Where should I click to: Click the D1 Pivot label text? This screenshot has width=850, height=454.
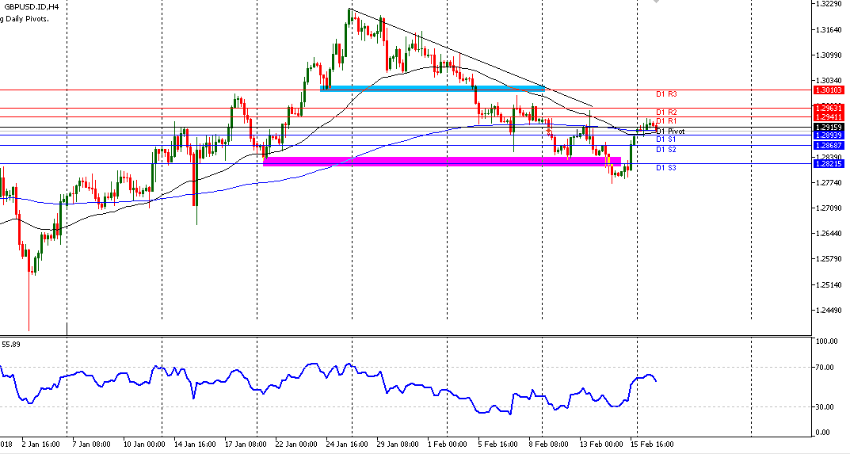point(670,132)
